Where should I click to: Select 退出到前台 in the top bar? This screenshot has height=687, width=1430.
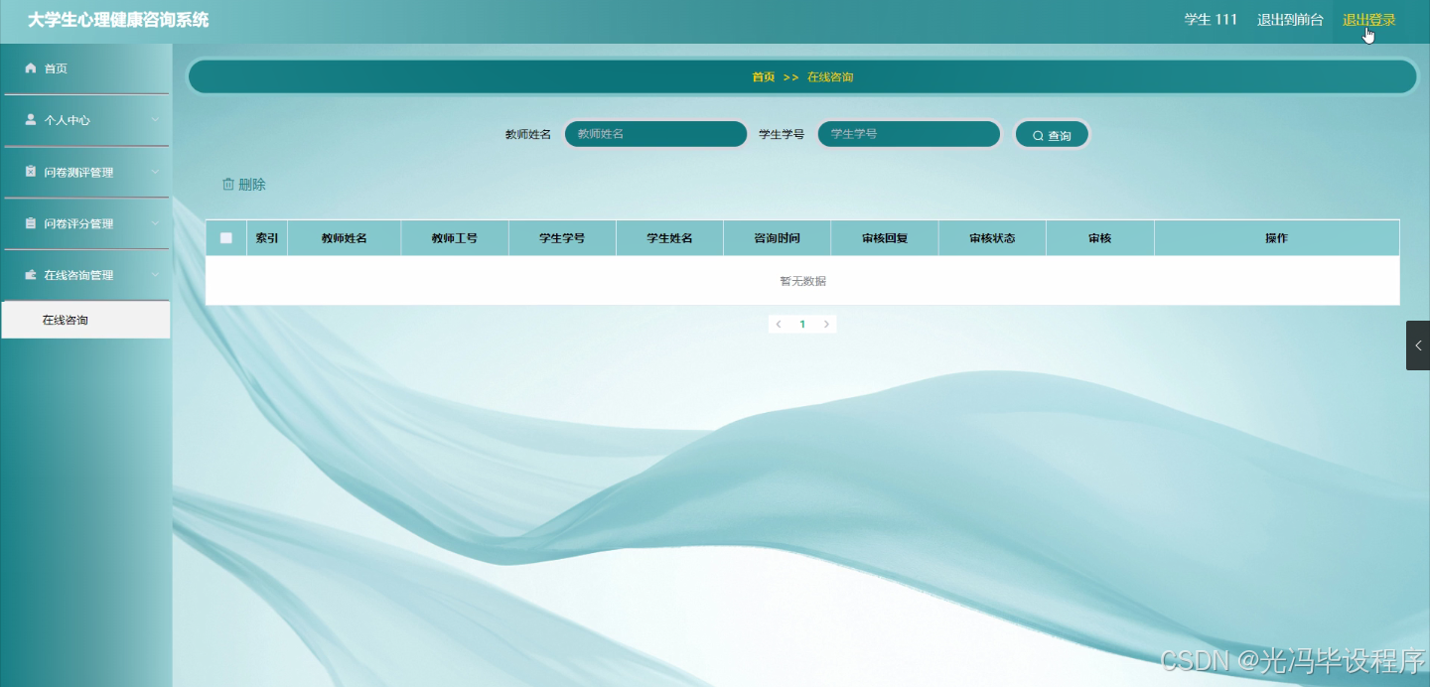click(1289, 18)
